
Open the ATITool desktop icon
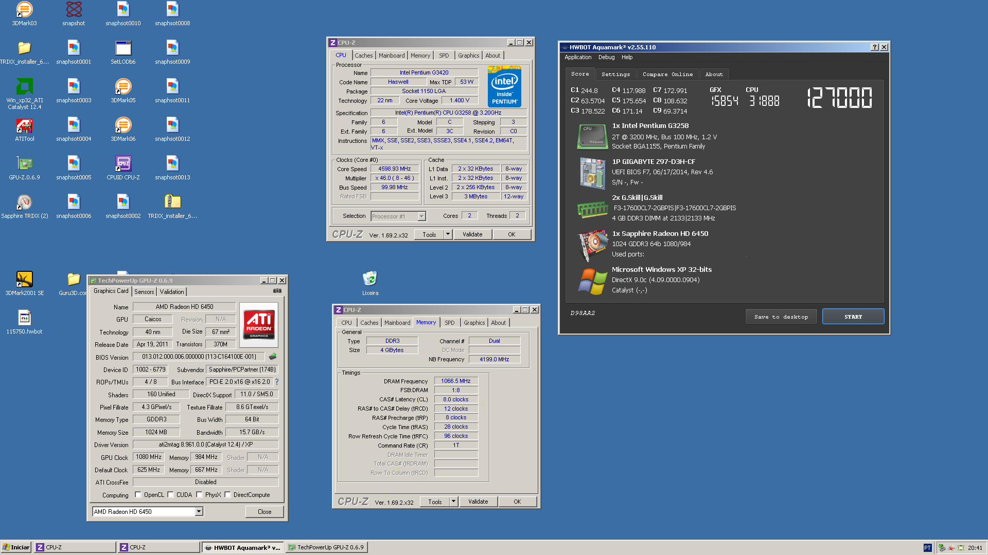click(x=24, y=125)
